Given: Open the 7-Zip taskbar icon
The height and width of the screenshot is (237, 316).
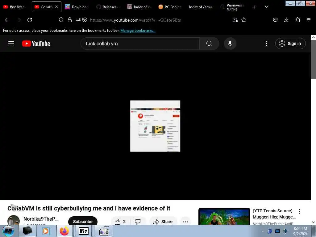Looking at the screenshot, I should pos(83,231).
